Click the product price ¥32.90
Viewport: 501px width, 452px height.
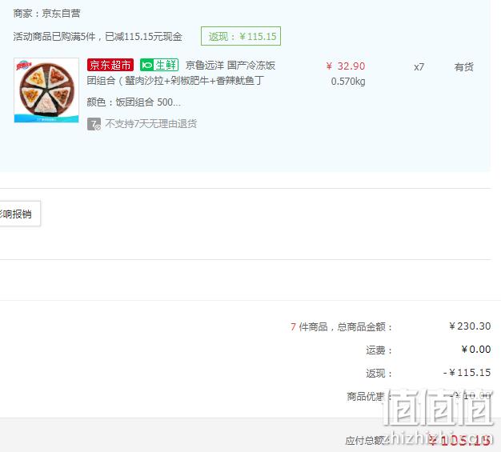click(346, 66)
